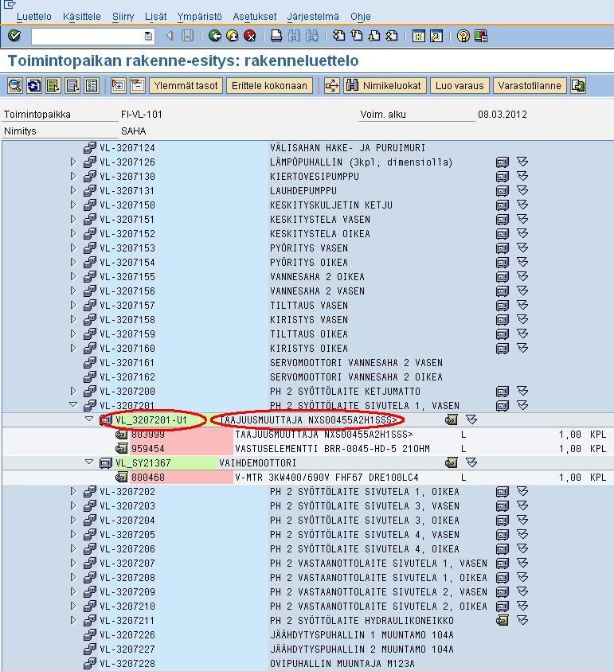Click material icon next to 800468

[x=121, y=477]
